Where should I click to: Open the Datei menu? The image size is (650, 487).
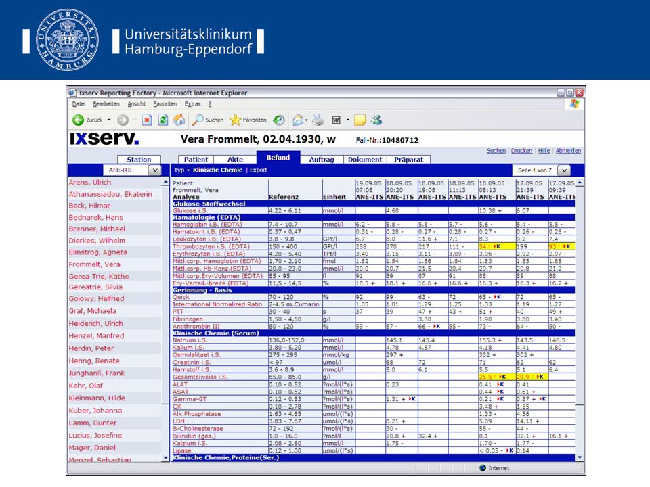coord(79,104)
